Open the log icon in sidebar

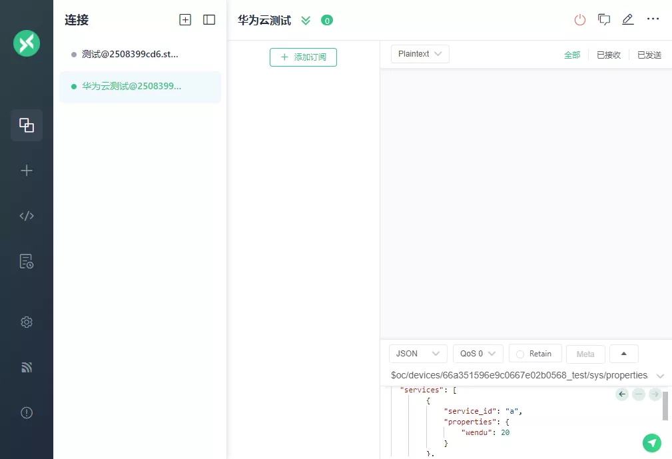click(x=27, y=261)
